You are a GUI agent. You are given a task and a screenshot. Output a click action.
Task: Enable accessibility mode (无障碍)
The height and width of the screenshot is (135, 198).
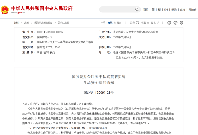[x=192, y=10]
